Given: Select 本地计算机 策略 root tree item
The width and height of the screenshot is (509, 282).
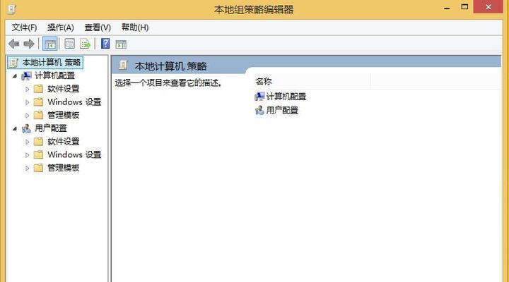Looking at the screenshot, I should pyautogui.click(x=45, y=63).
